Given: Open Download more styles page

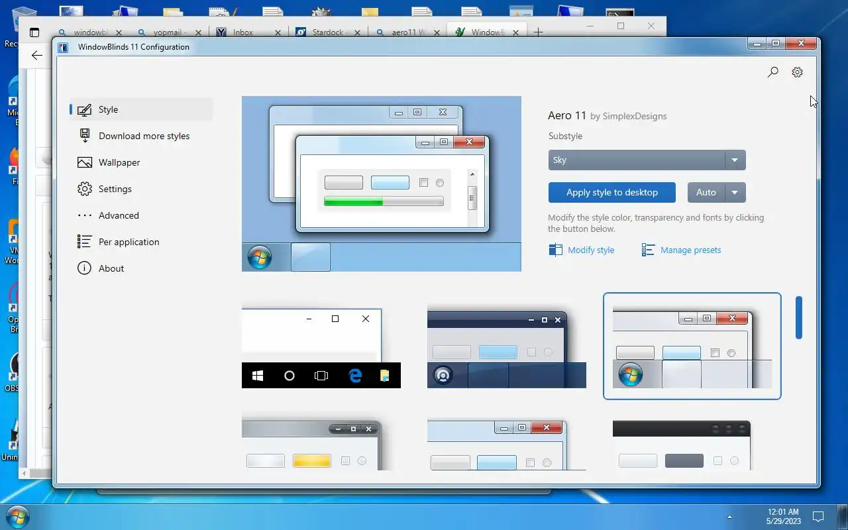Looking at the screenshot, I should (x=141, y=136).
